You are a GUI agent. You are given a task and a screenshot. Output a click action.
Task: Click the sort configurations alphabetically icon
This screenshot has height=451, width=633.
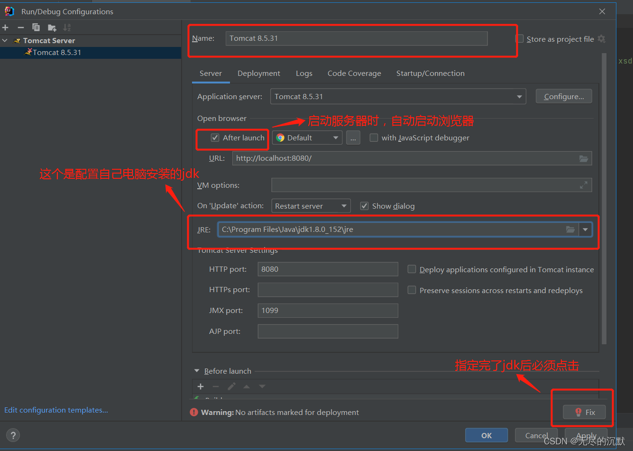click(x=67, y=28)
